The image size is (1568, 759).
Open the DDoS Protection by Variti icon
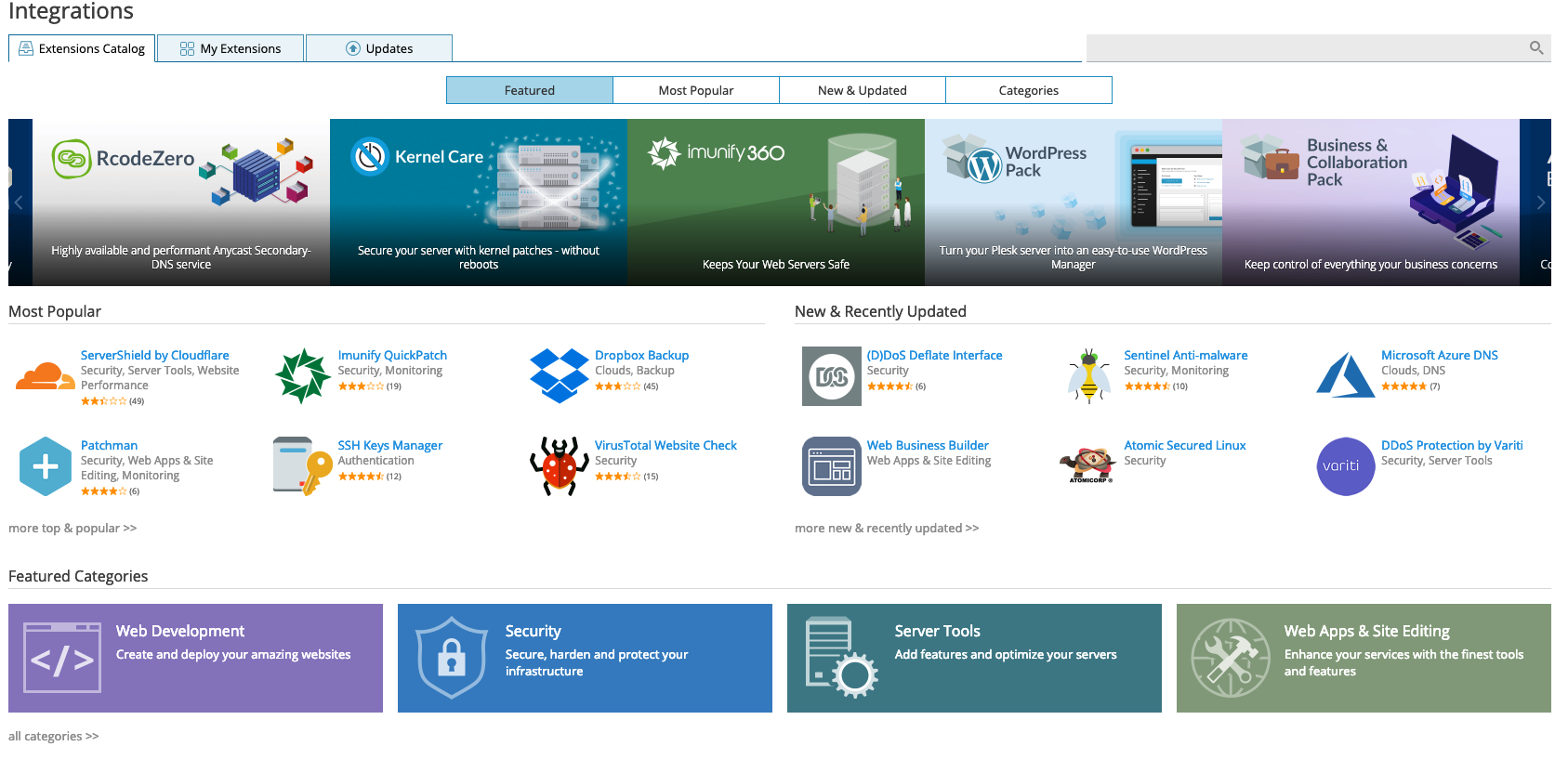tap(1345, 466)
